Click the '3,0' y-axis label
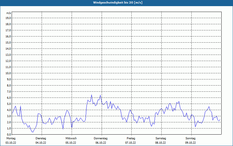This screenshot has height=146, width=233. 9,116
